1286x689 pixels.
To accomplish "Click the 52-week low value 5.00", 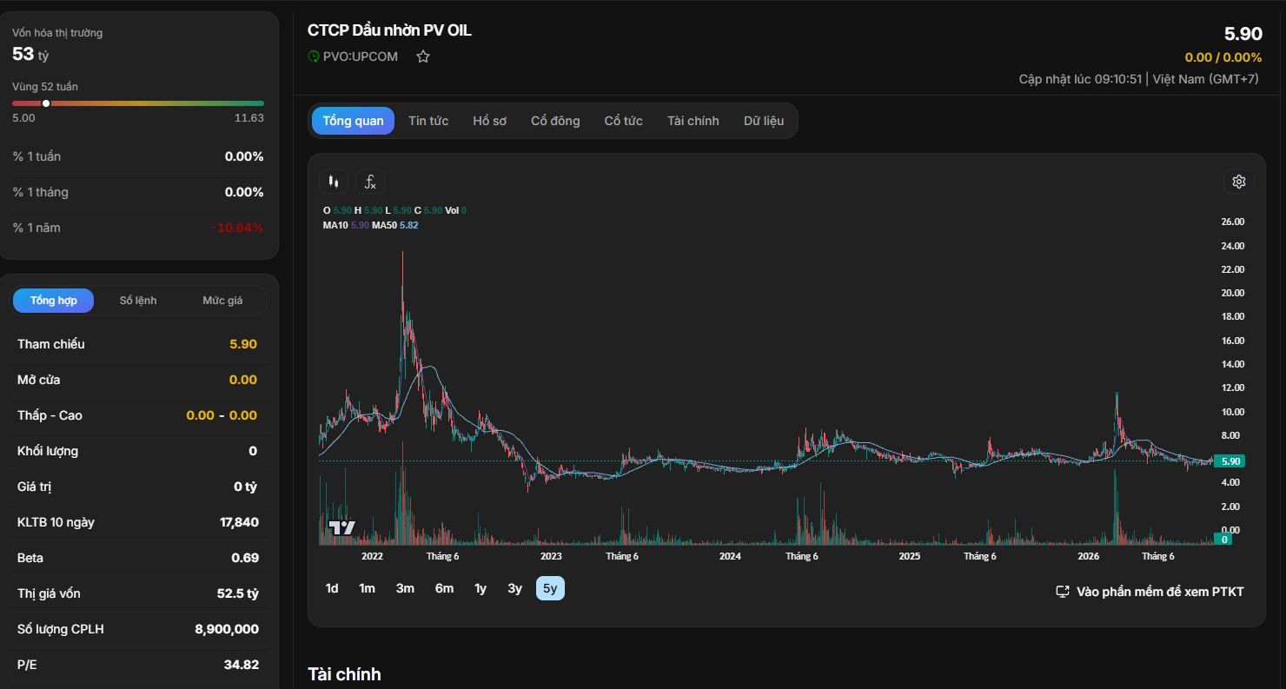I will pos(23,118).
